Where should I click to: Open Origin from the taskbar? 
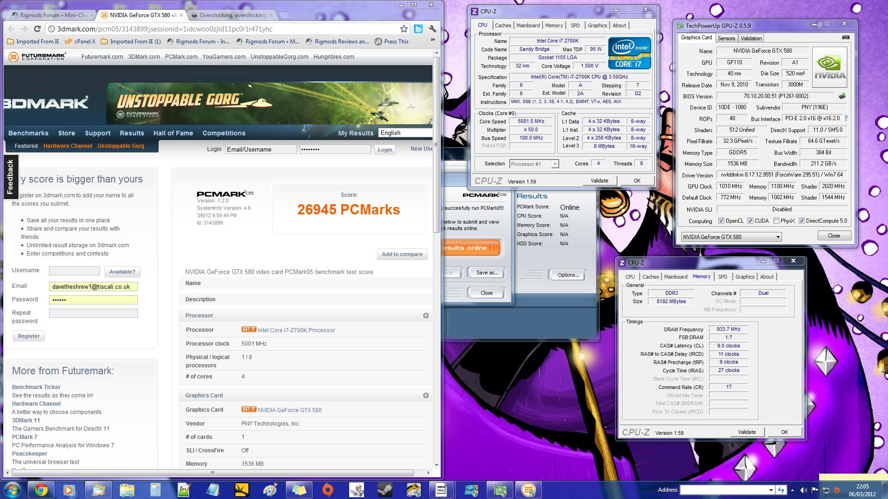pos(327,489)
